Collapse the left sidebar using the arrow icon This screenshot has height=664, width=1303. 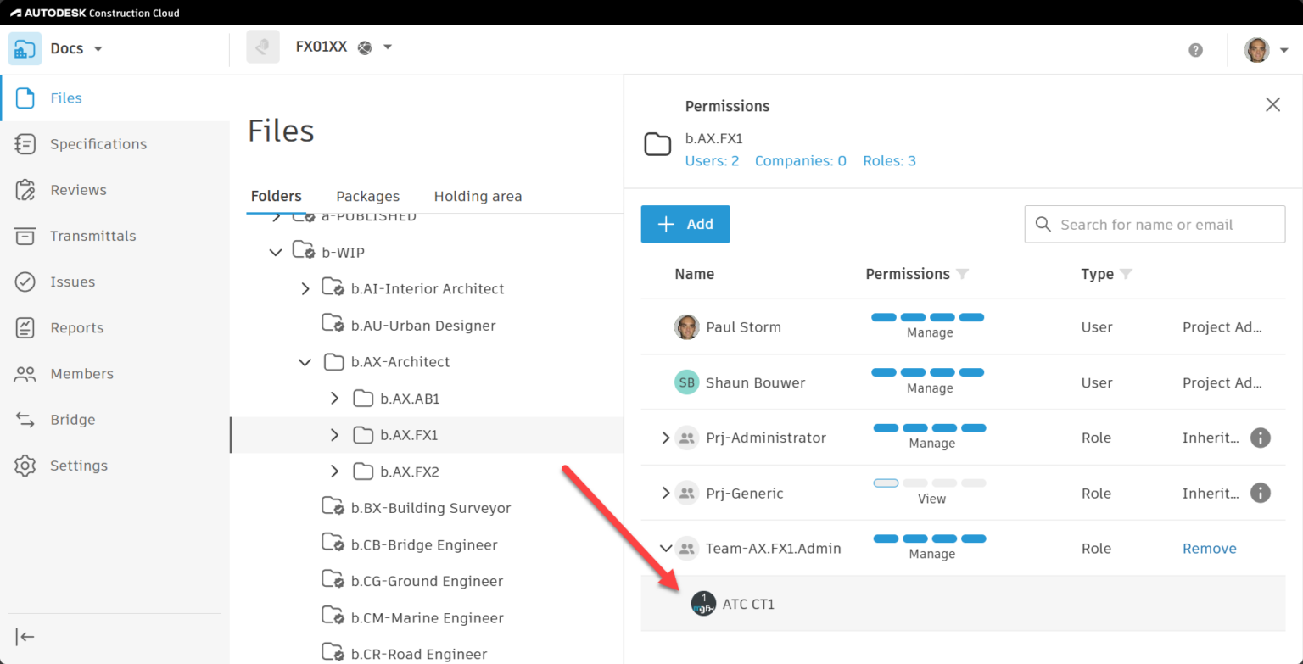[25, 637]
